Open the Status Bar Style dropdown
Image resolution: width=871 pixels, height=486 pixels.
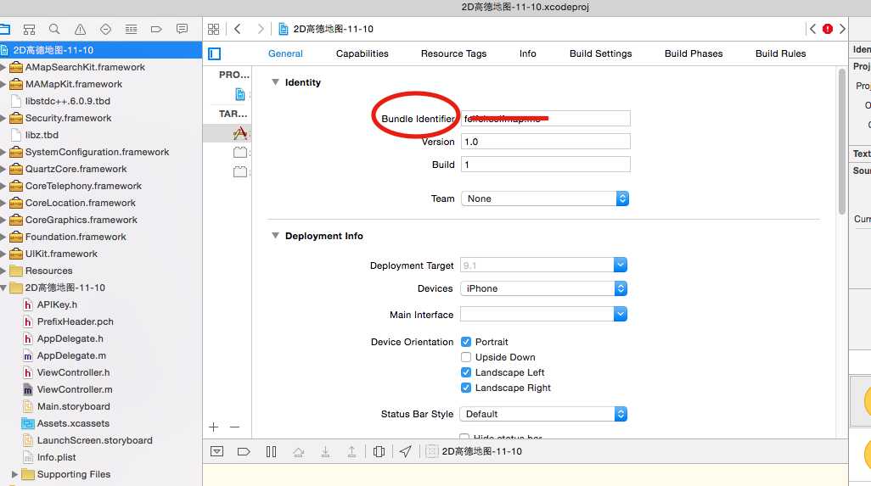[544, 414]
